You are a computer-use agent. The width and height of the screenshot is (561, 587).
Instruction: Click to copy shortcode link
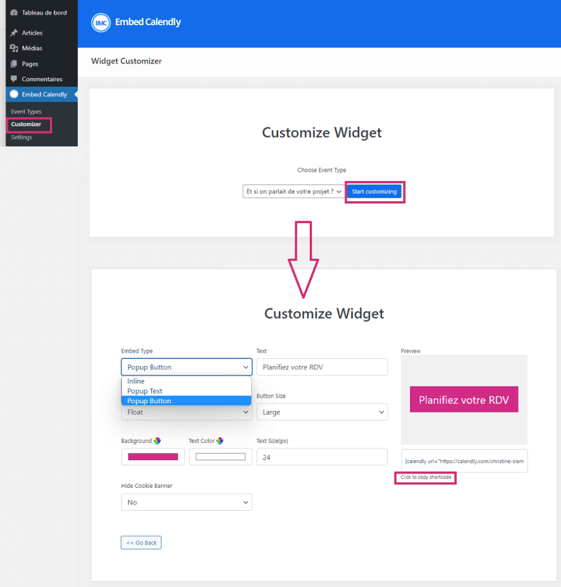[426, 478]
